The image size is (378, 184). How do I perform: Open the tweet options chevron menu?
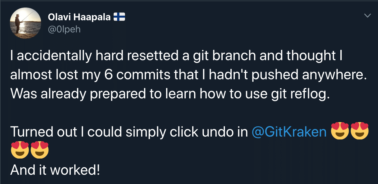(367, 16)
